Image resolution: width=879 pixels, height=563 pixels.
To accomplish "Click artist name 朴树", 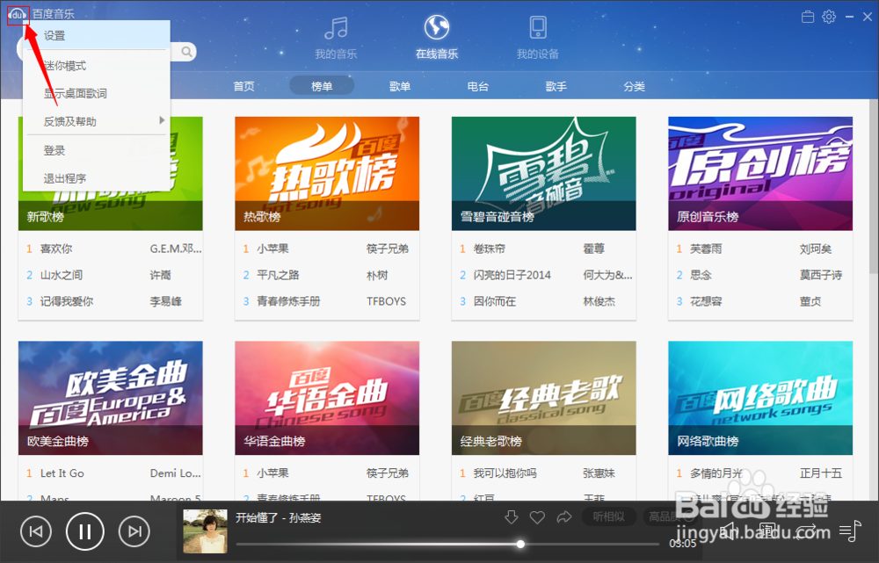I will tap(377, 275).
